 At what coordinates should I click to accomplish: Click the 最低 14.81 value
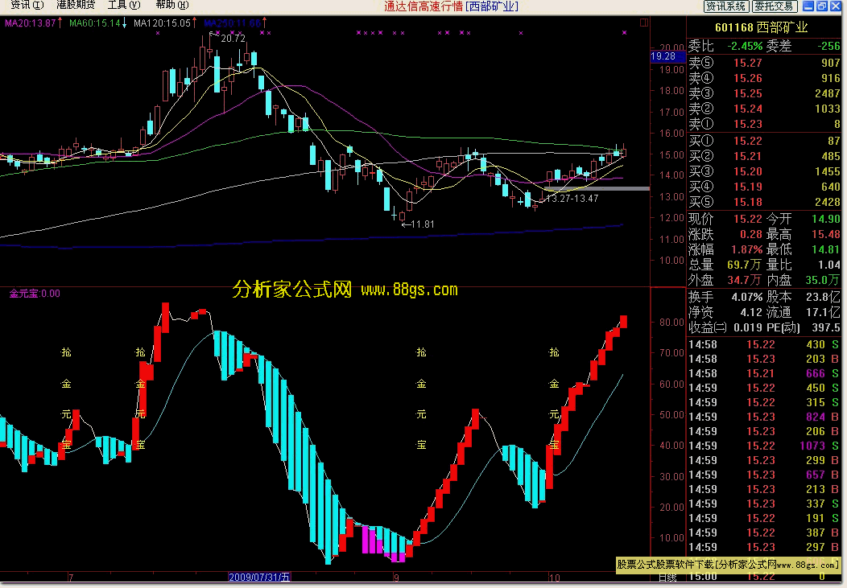tap(826, 249)
